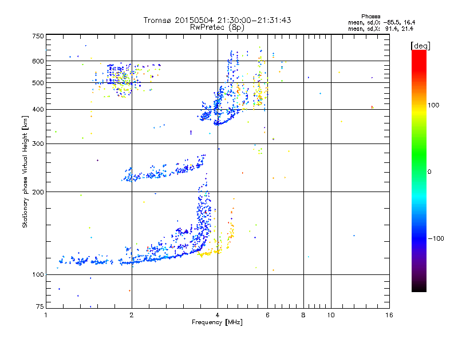Viewport: 458px width, 343px height.
Task: Click the 'RwPretec (8p)' subtitle
Action: (x=217, y=27)
